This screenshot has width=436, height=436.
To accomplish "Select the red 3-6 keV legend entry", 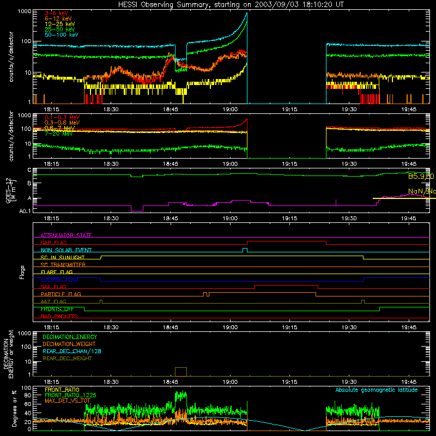I will (x=57, y=13).
